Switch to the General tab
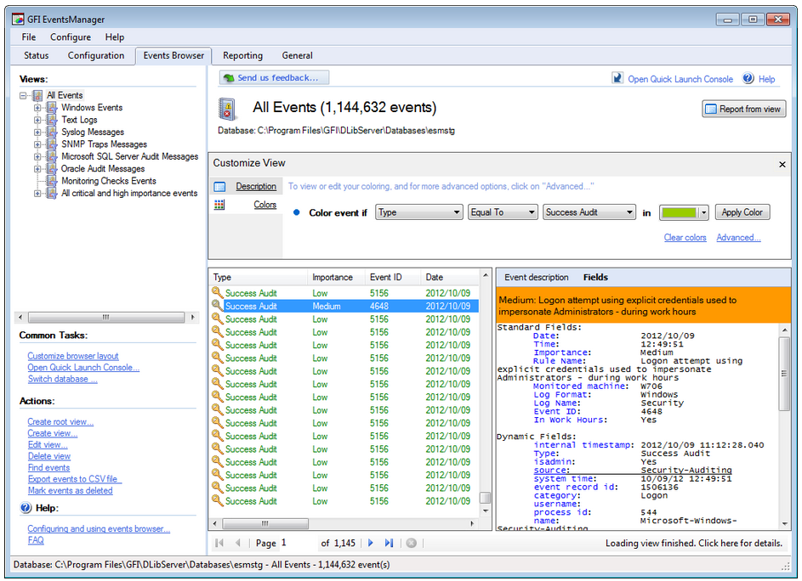This screenshot has width=802, height=581. tap(297, 56)
